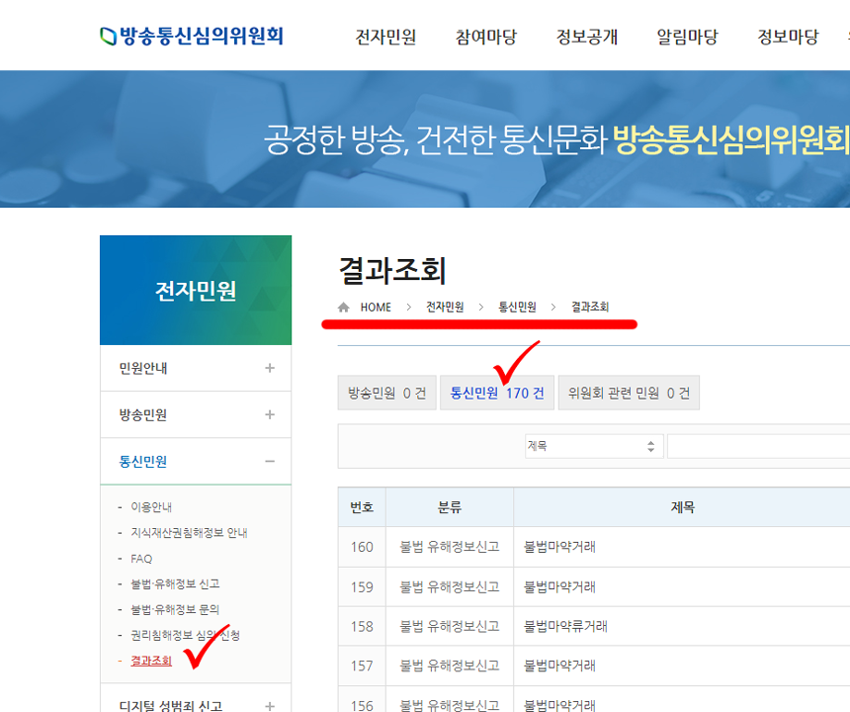
Task: Click the search keyword input field
Action: [757, 446]
